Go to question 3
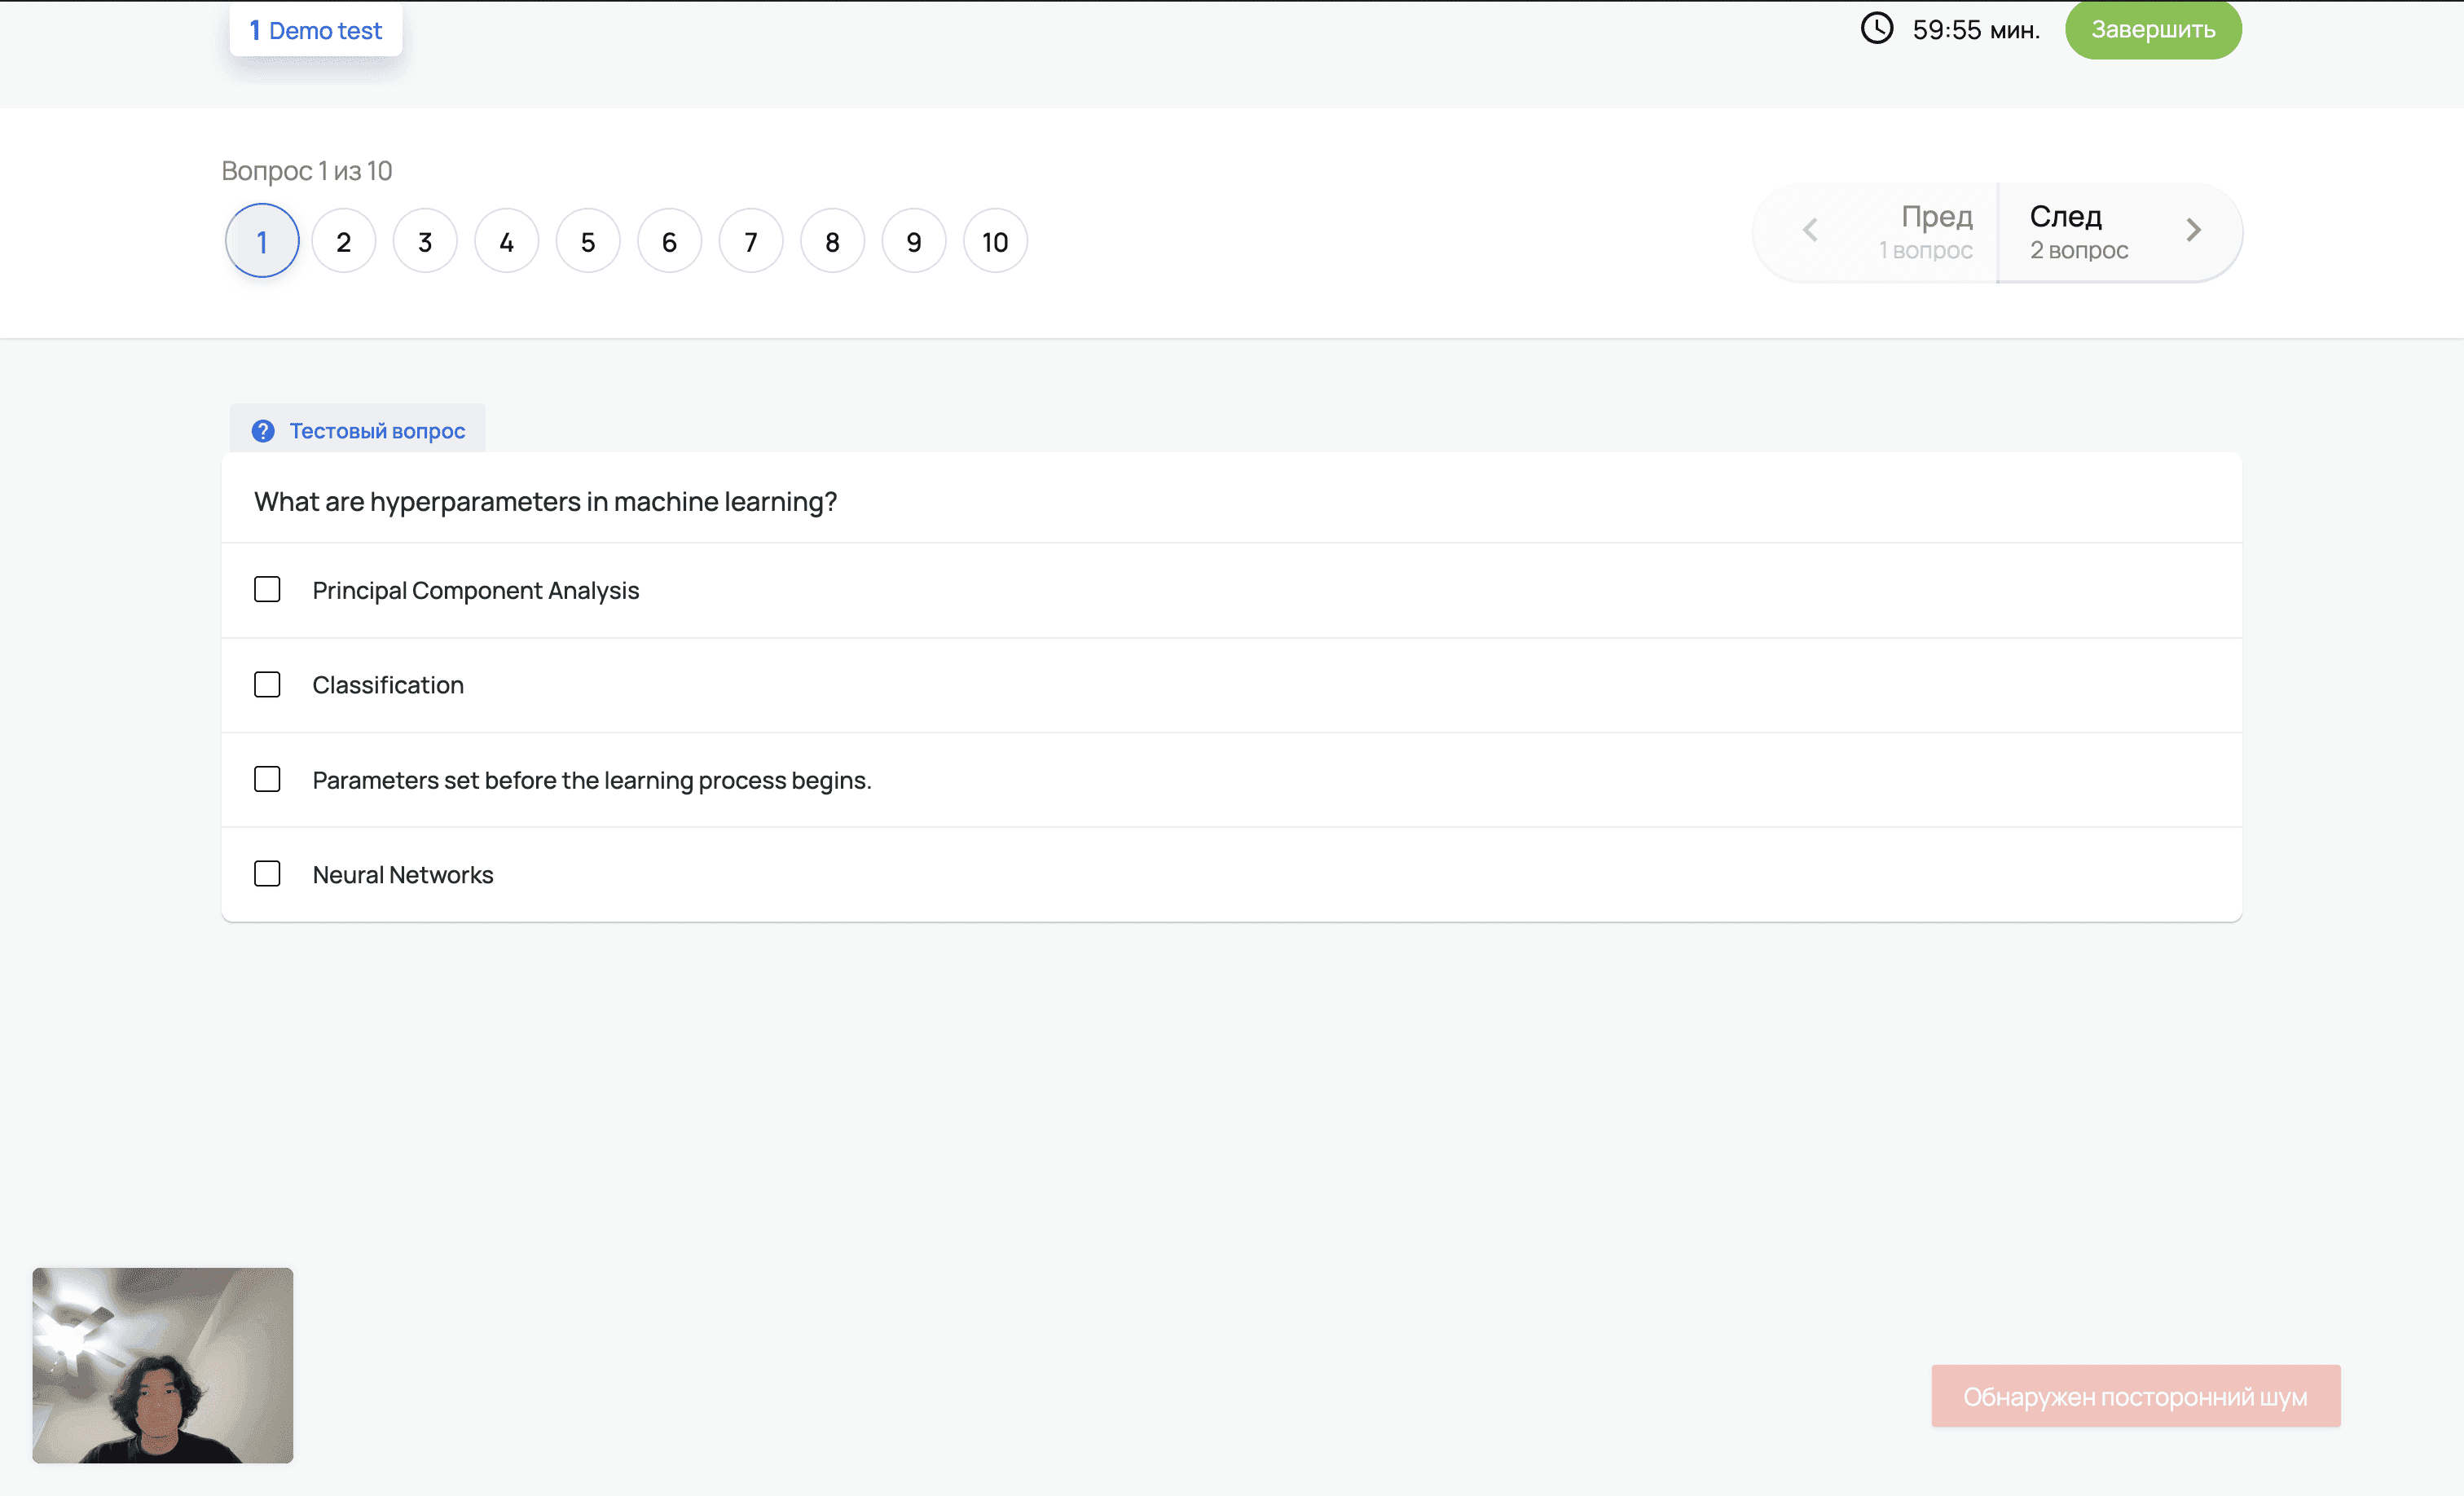Viewport: 2464px width, 1496px height. point(425,241)
